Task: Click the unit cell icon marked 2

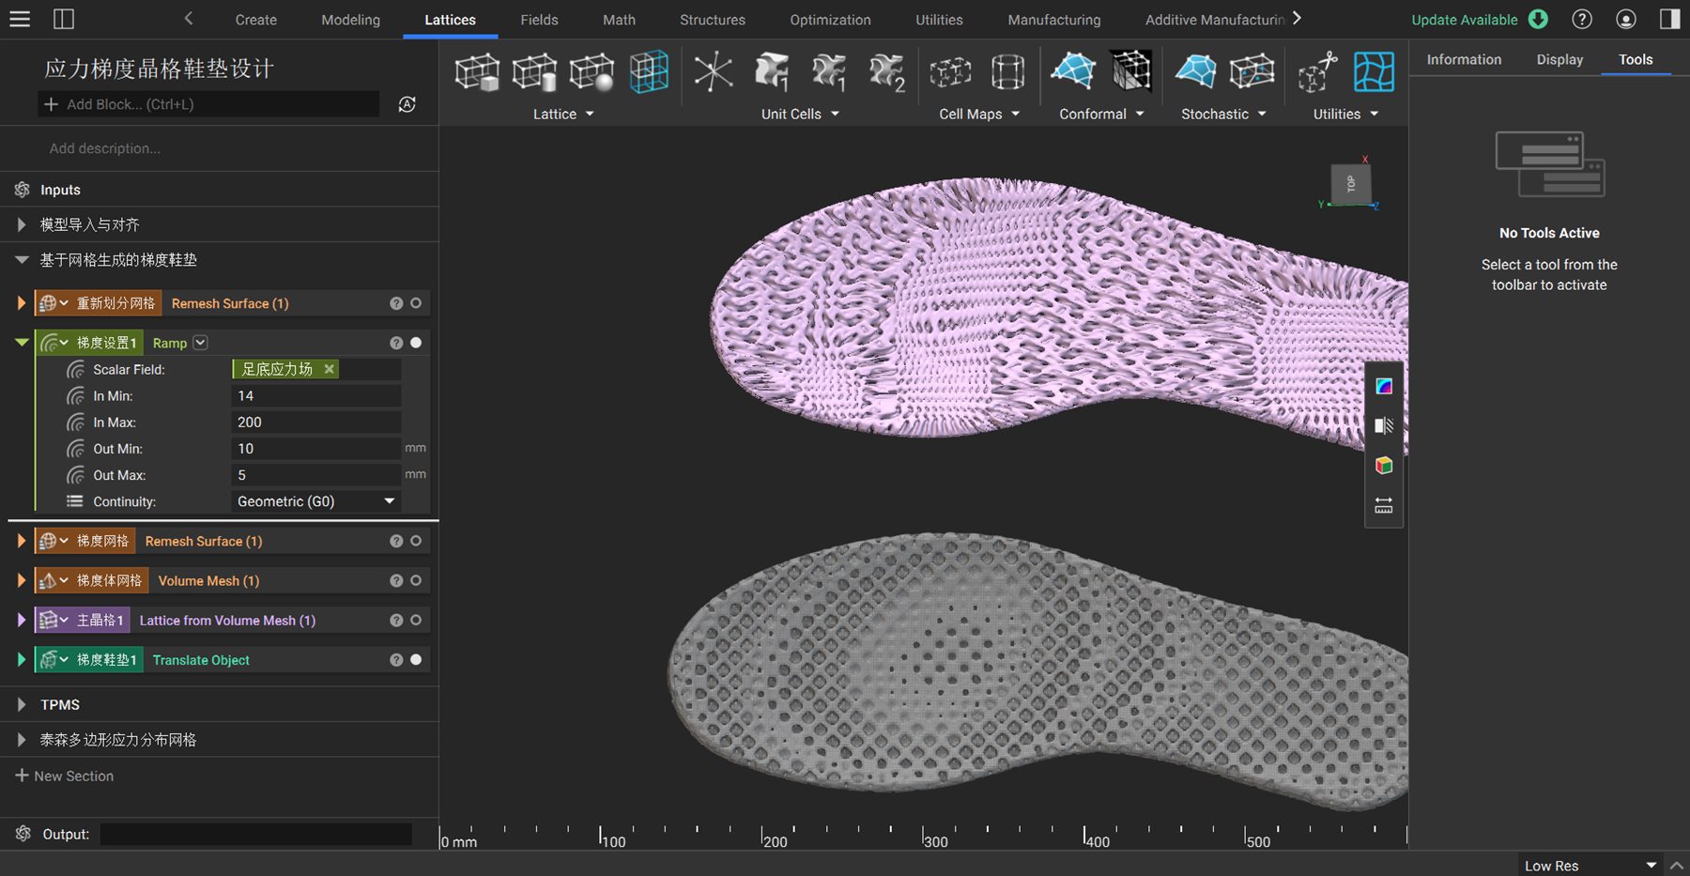Action: [886, 71]
